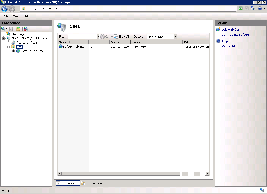Screen dimensions: 267x194
Task: Click the Home icon in top toolbar
Action: 252,8
